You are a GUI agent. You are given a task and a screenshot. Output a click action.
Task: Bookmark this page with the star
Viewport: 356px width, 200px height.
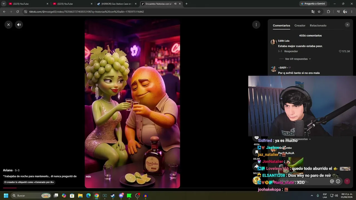[319, 12]
